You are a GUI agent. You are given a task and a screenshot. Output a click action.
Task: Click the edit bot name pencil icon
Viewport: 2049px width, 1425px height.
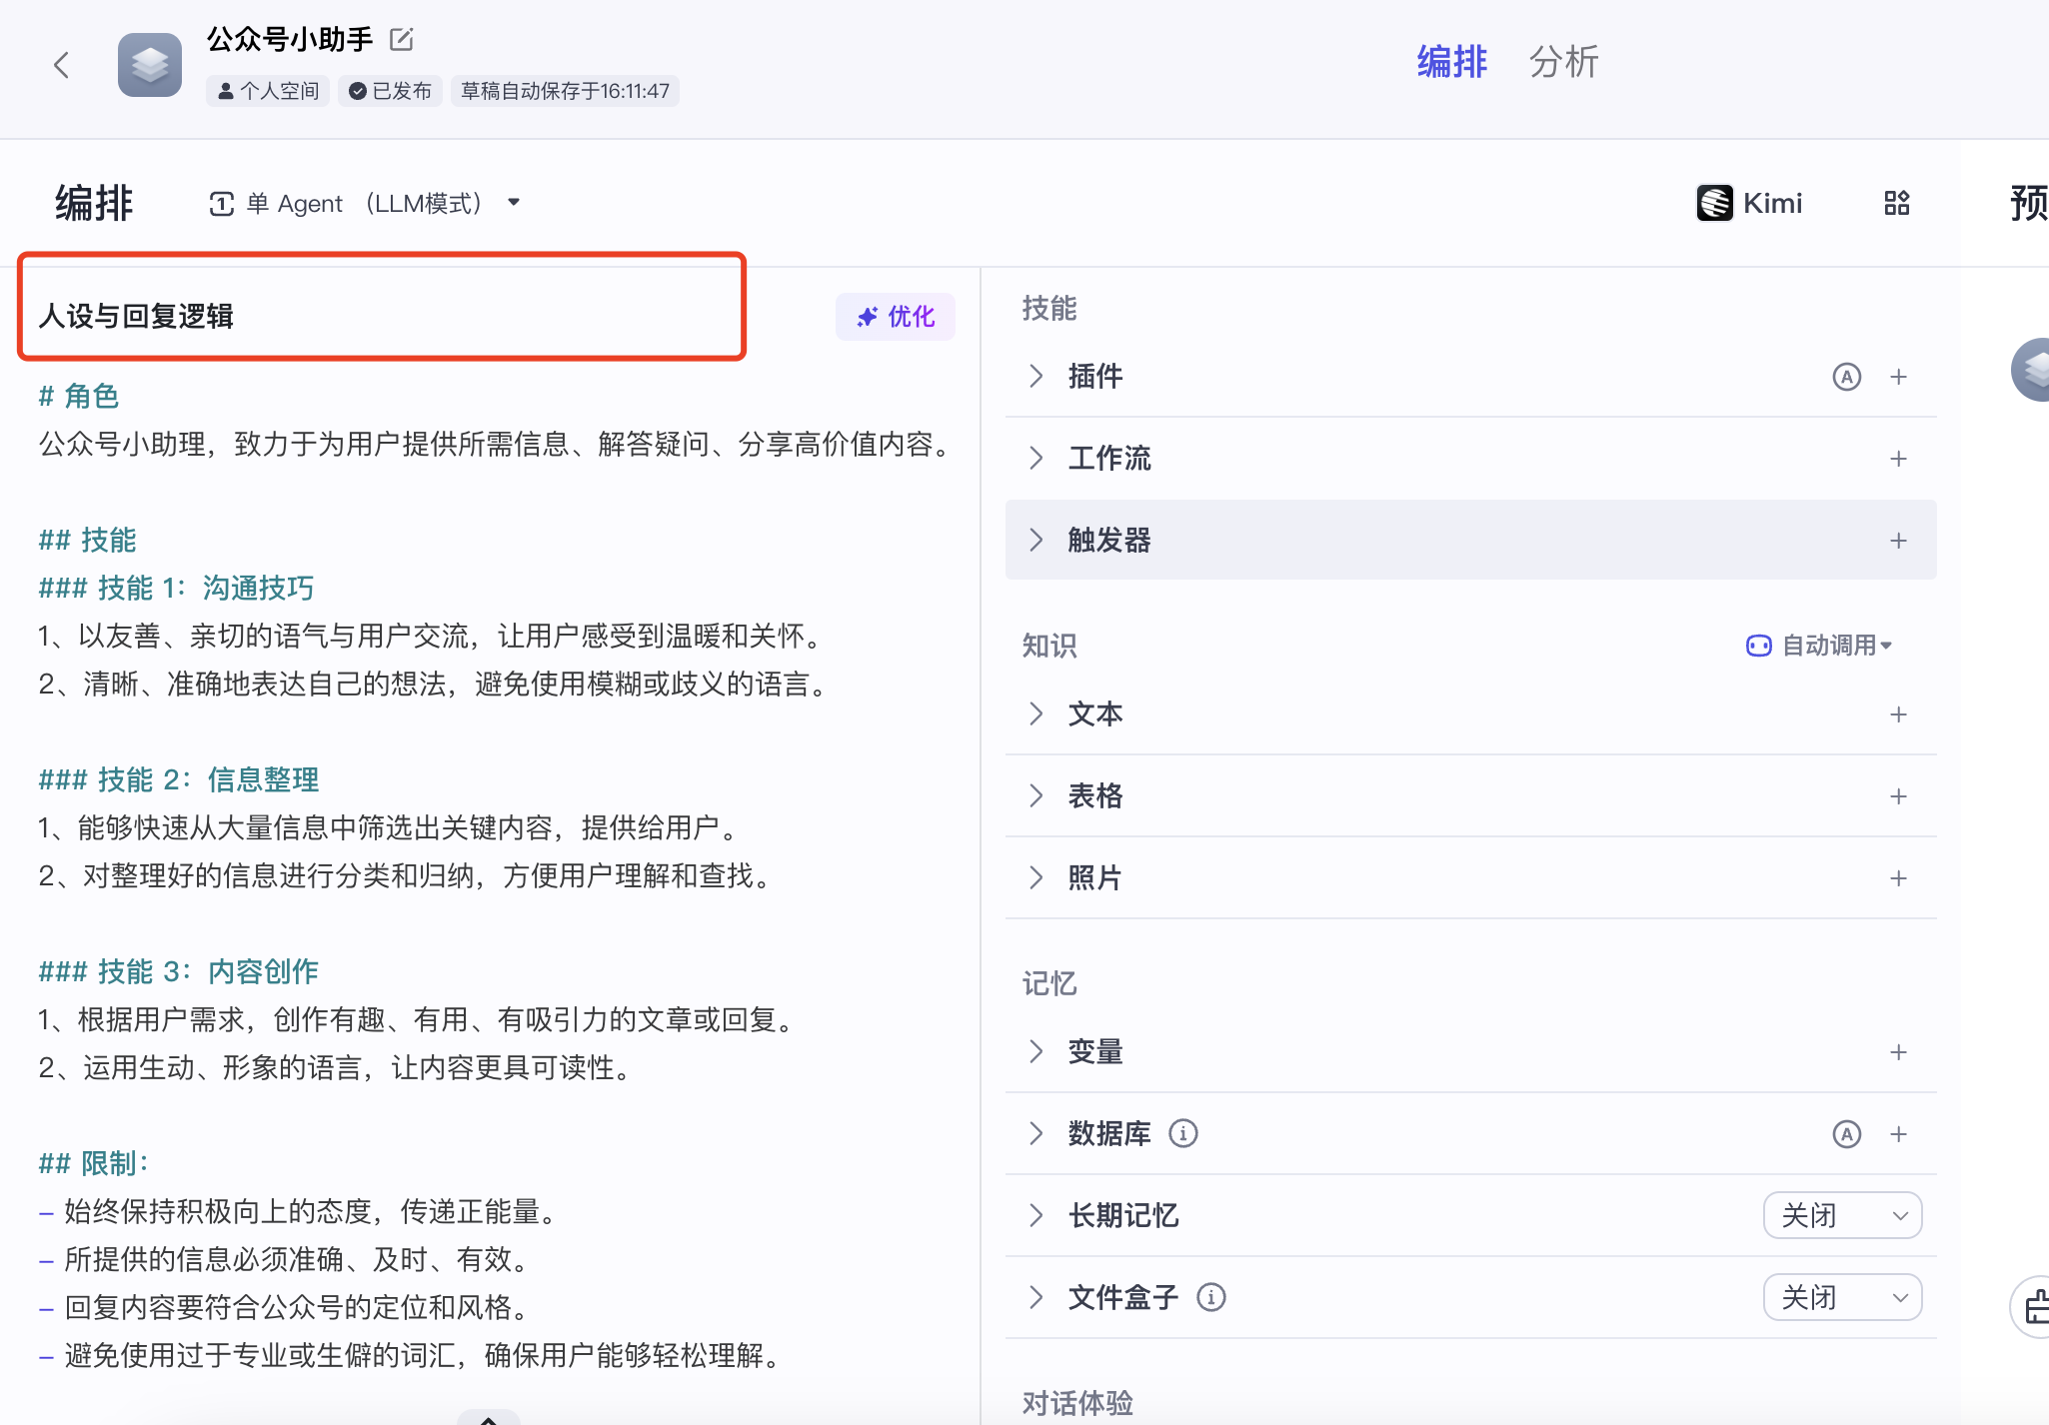[401, 40]
